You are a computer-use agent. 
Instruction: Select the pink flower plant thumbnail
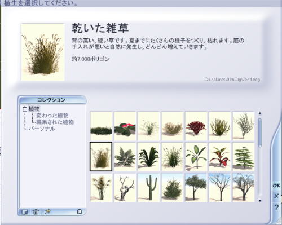(125, 126)
